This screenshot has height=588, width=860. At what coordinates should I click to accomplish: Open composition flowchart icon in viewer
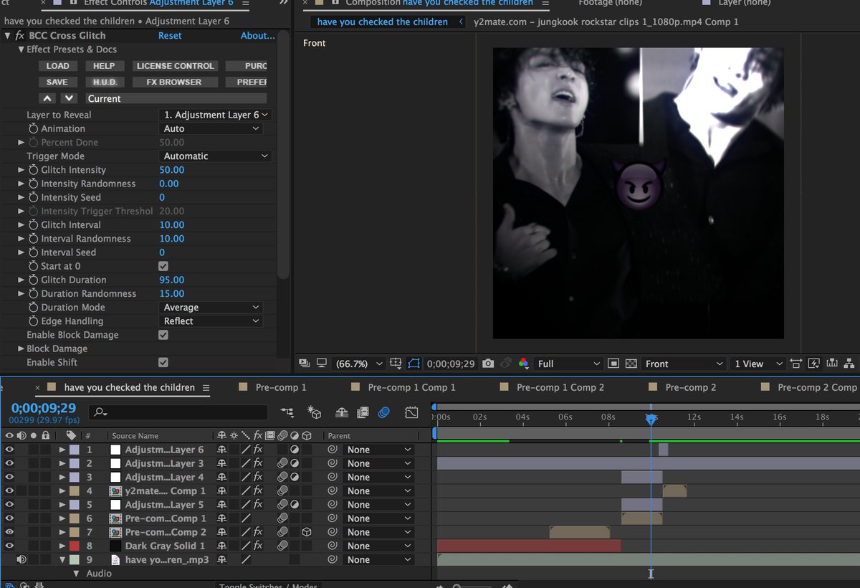pos(850,364)
